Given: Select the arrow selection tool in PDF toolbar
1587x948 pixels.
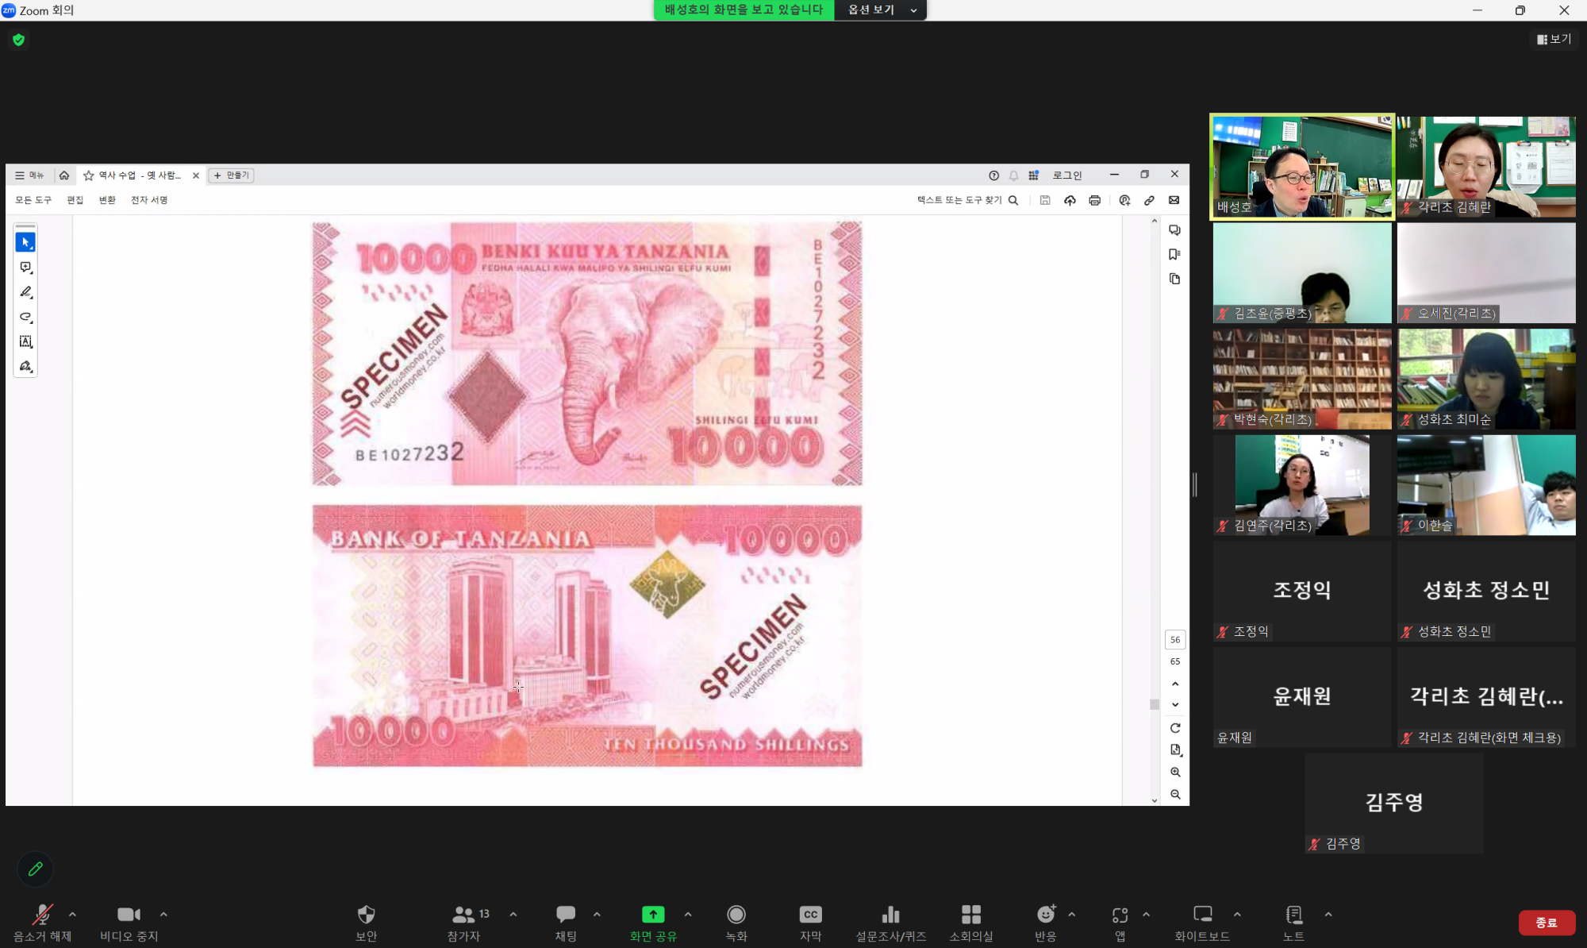Looking at the screenshot, I should click(x=25, y=242).
